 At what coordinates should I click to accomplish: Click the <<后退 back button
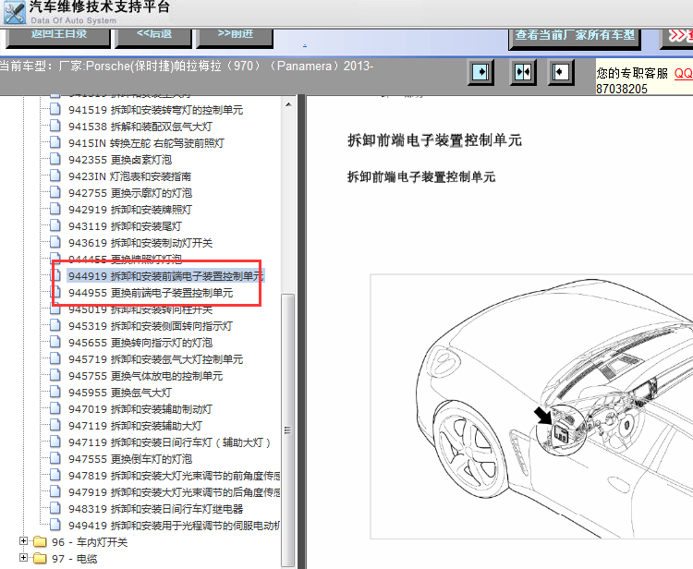click(x=153, y=37)
